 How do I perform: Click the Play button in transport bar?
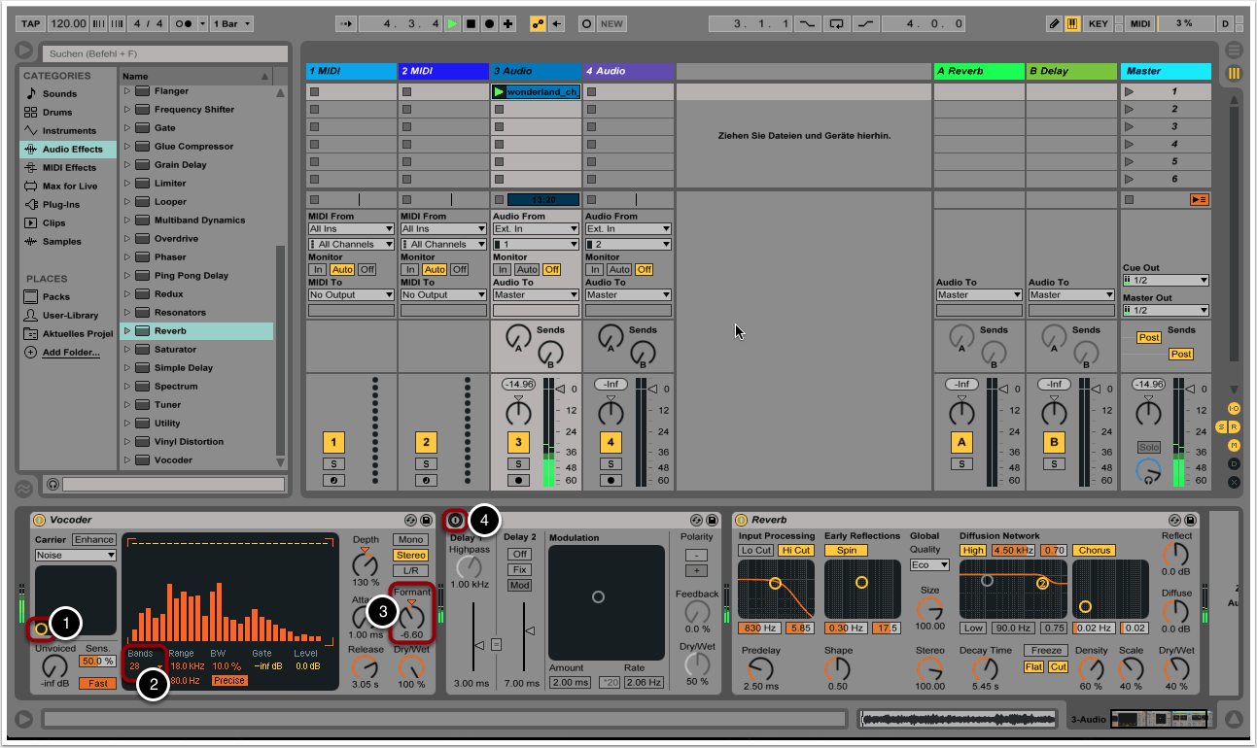coord(453,23)
